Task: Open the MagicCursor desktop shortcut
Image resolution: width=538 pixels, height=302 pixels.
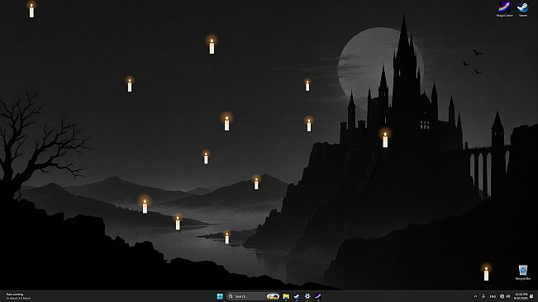Action: tap(504, 9)
